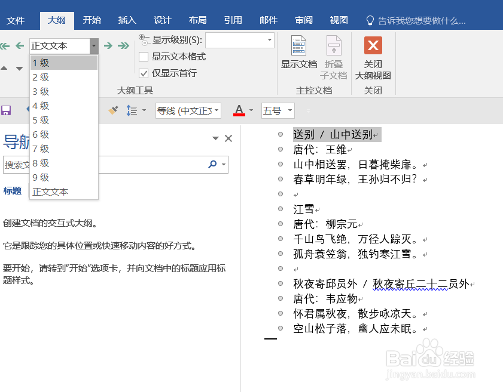Open the font size 五号 dropdown
This screenshot has width=503, height=392.
pos(289,110)
